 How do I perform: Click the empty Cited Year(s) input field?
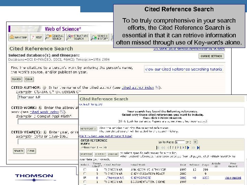point(48,142)
